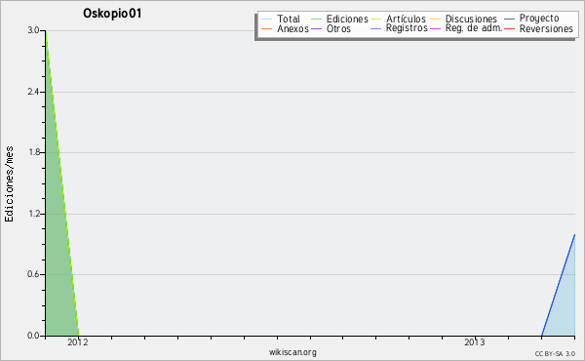The image size is (585, 361).
Task: Click the 2.4 y-axis label
Action: [33, 92]
